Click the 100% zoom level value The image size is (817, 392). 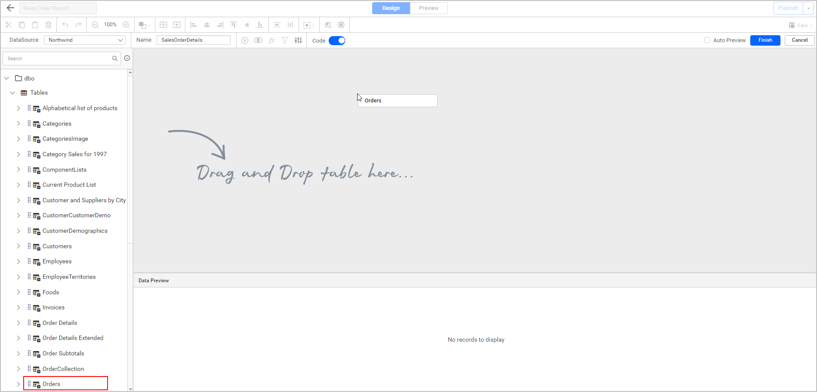110,25
